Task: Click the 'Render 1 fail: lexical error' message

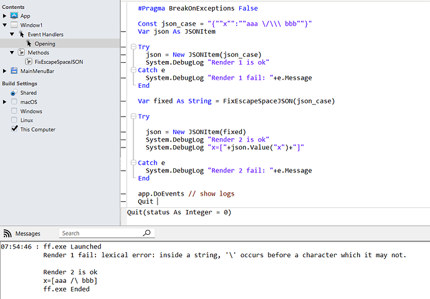Action: (224, 255)
